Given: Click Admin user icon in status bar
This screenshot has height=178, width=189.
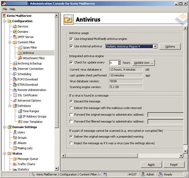Looking at the screenshot, I should 143,175.
